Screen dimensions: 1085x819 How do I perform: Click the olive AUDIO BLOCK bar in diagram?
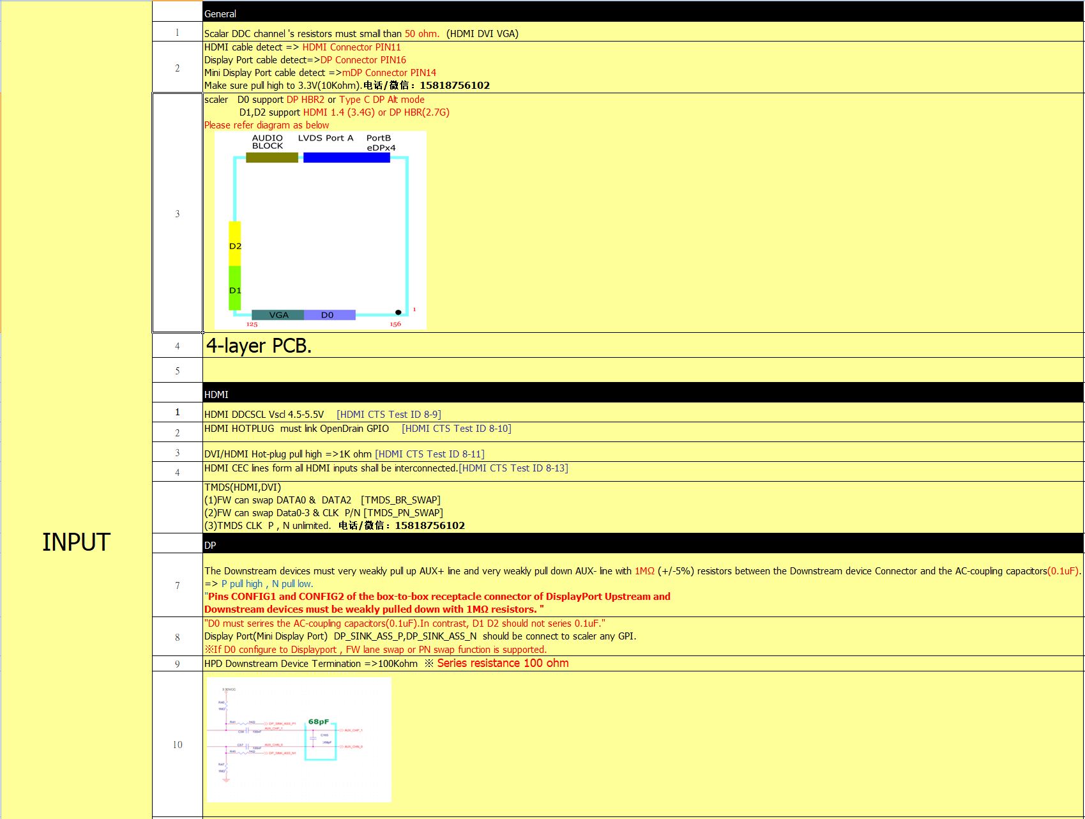pos(271,157)
